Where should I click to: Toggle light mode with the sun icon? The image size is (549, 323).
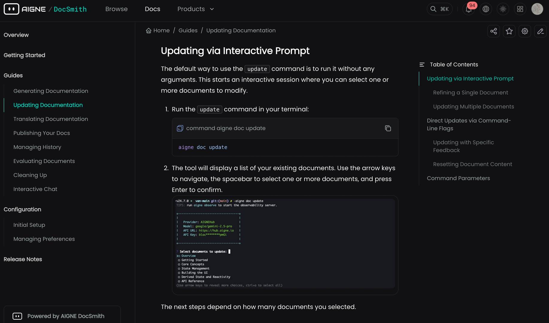click(503, 9)
